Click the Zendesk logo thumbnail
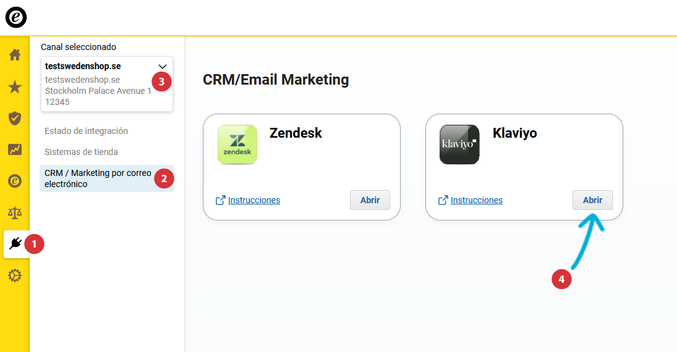 click(237, 145)
